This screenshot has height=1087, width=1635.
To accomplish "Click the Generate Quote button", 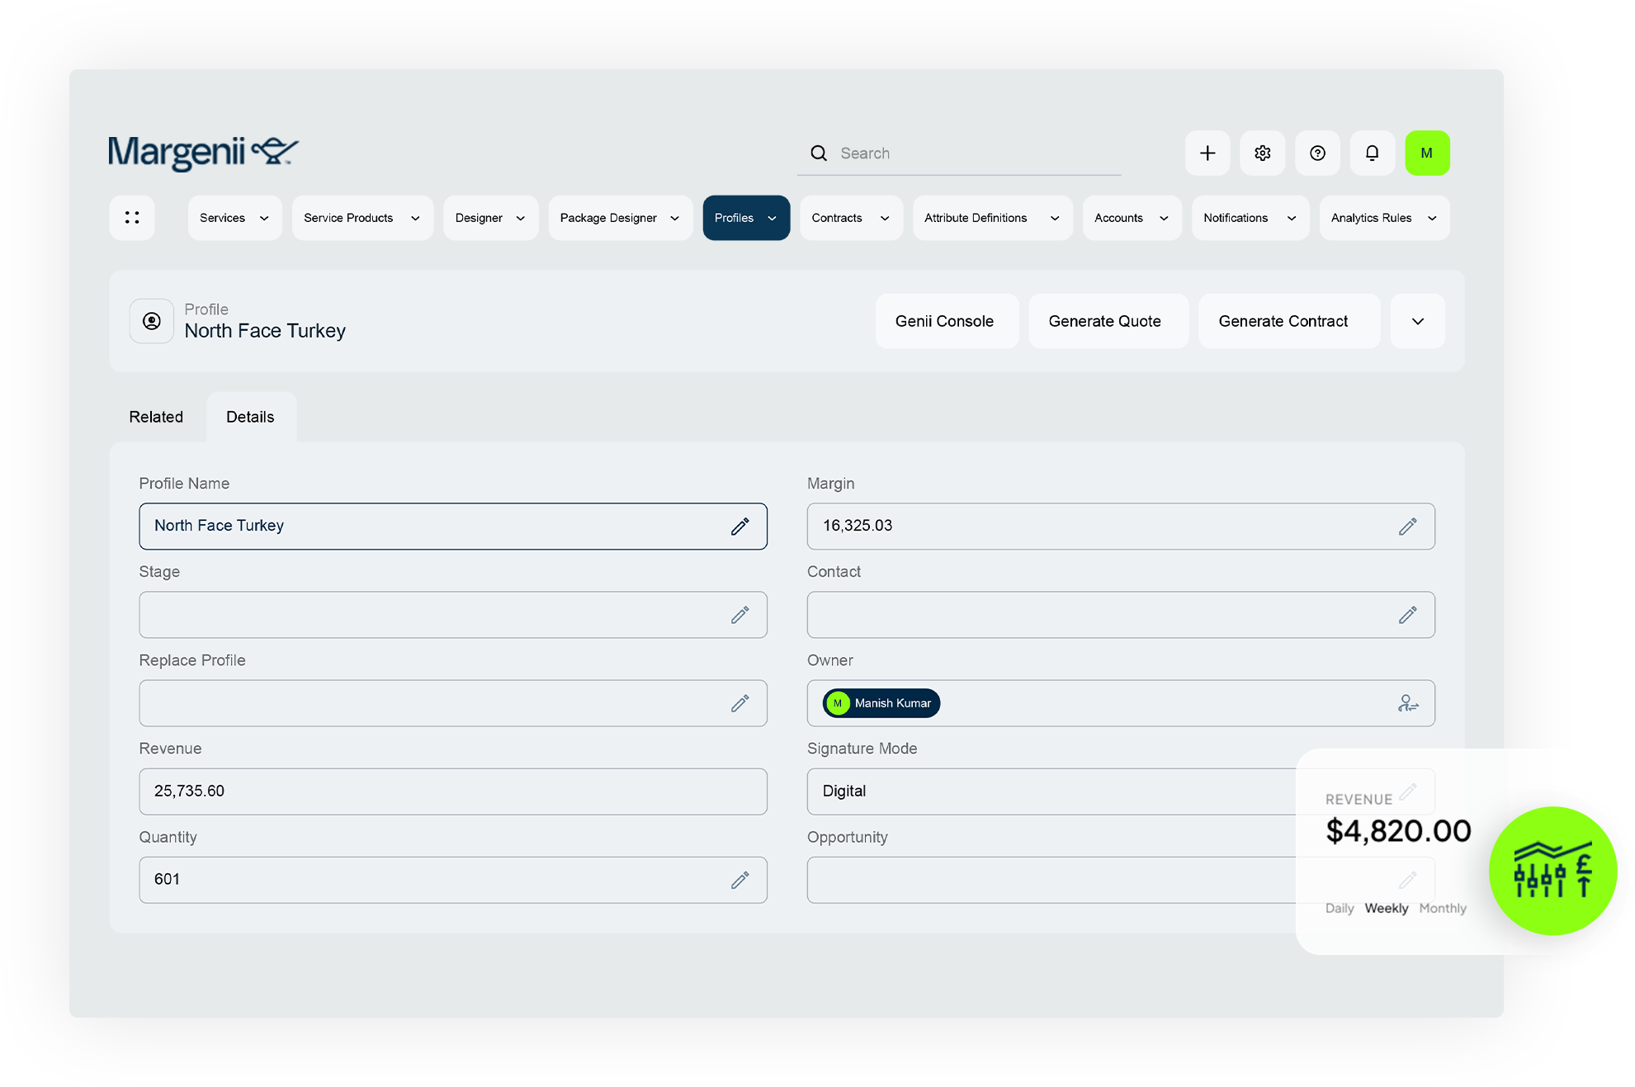I will 1104,321.
